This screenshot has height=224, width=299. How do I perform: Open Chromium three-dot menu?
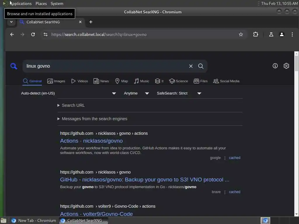coord(292,34)
